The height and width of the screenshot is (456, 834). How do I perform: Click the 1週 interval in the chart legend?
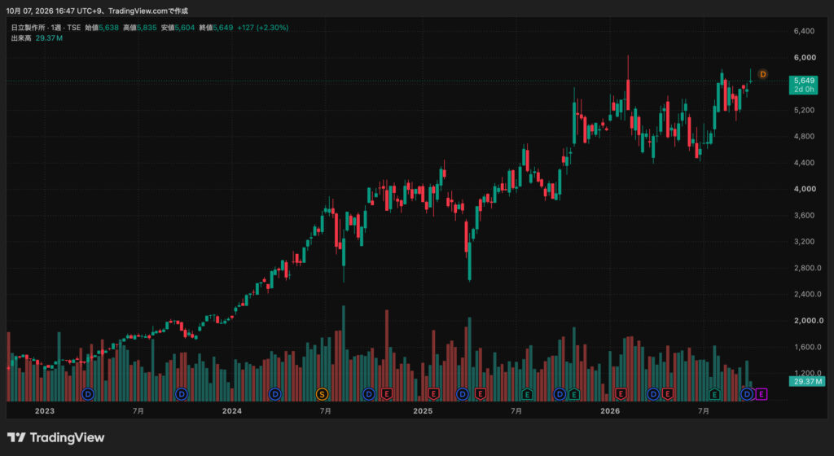pos(56,28)
